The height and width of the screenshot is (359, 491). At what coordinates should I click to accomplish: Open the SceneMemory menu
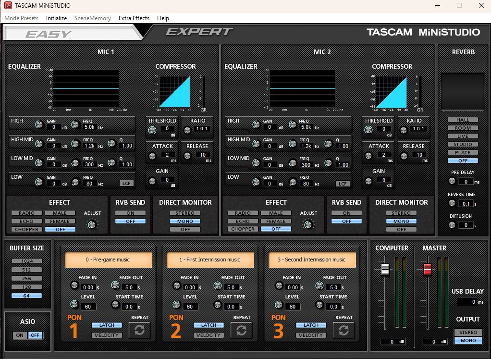tap(93, 18)
